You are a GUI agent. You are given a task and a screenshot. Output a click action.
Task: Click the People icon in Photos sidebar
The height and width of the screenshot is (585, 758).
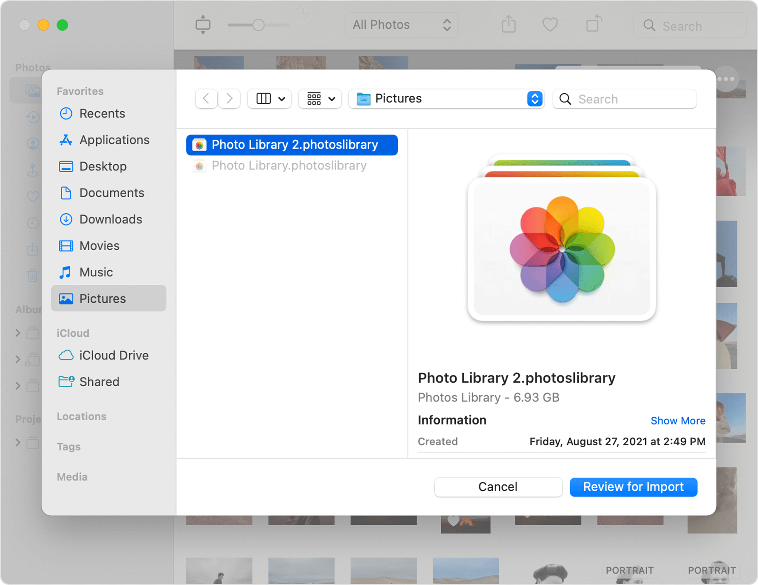(x=33, y=143)
